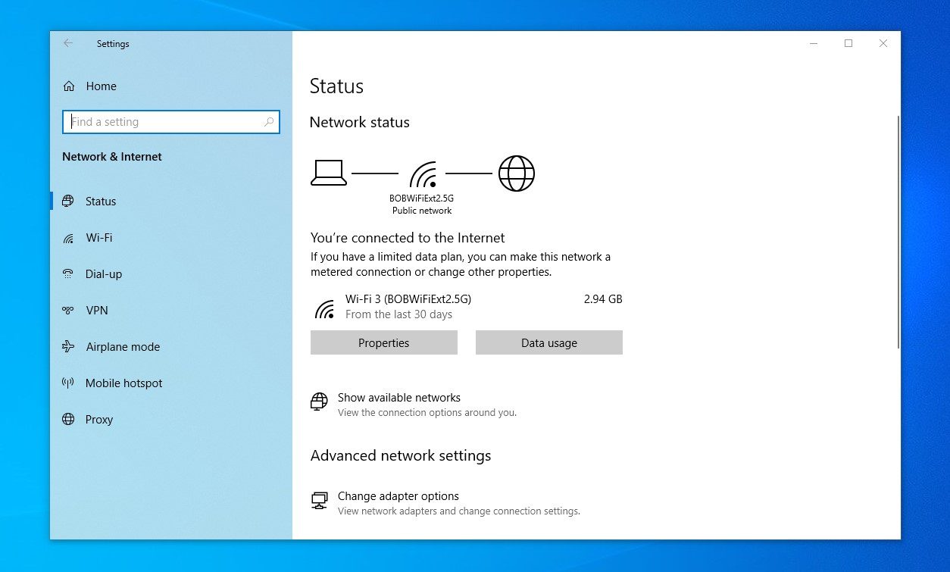Click the back arrow in Settings title bar

[68, 44]
